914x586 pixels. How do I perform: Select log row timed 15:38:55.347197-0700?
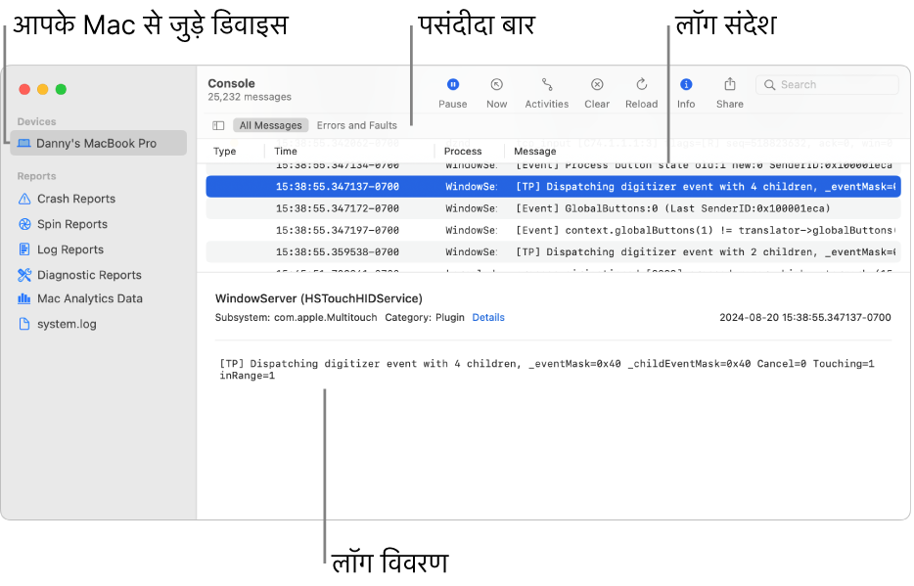click(553, 230)
